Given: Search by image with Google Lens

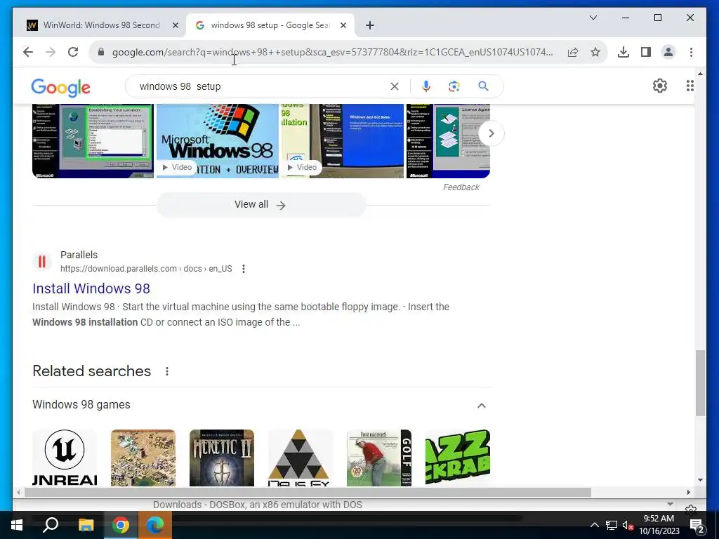Looking at the screenshot, I should click(x=454, y=86).
